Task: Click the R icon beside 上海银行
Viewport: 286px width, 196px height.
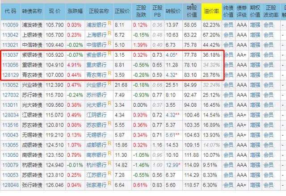Action: point(109,33)
